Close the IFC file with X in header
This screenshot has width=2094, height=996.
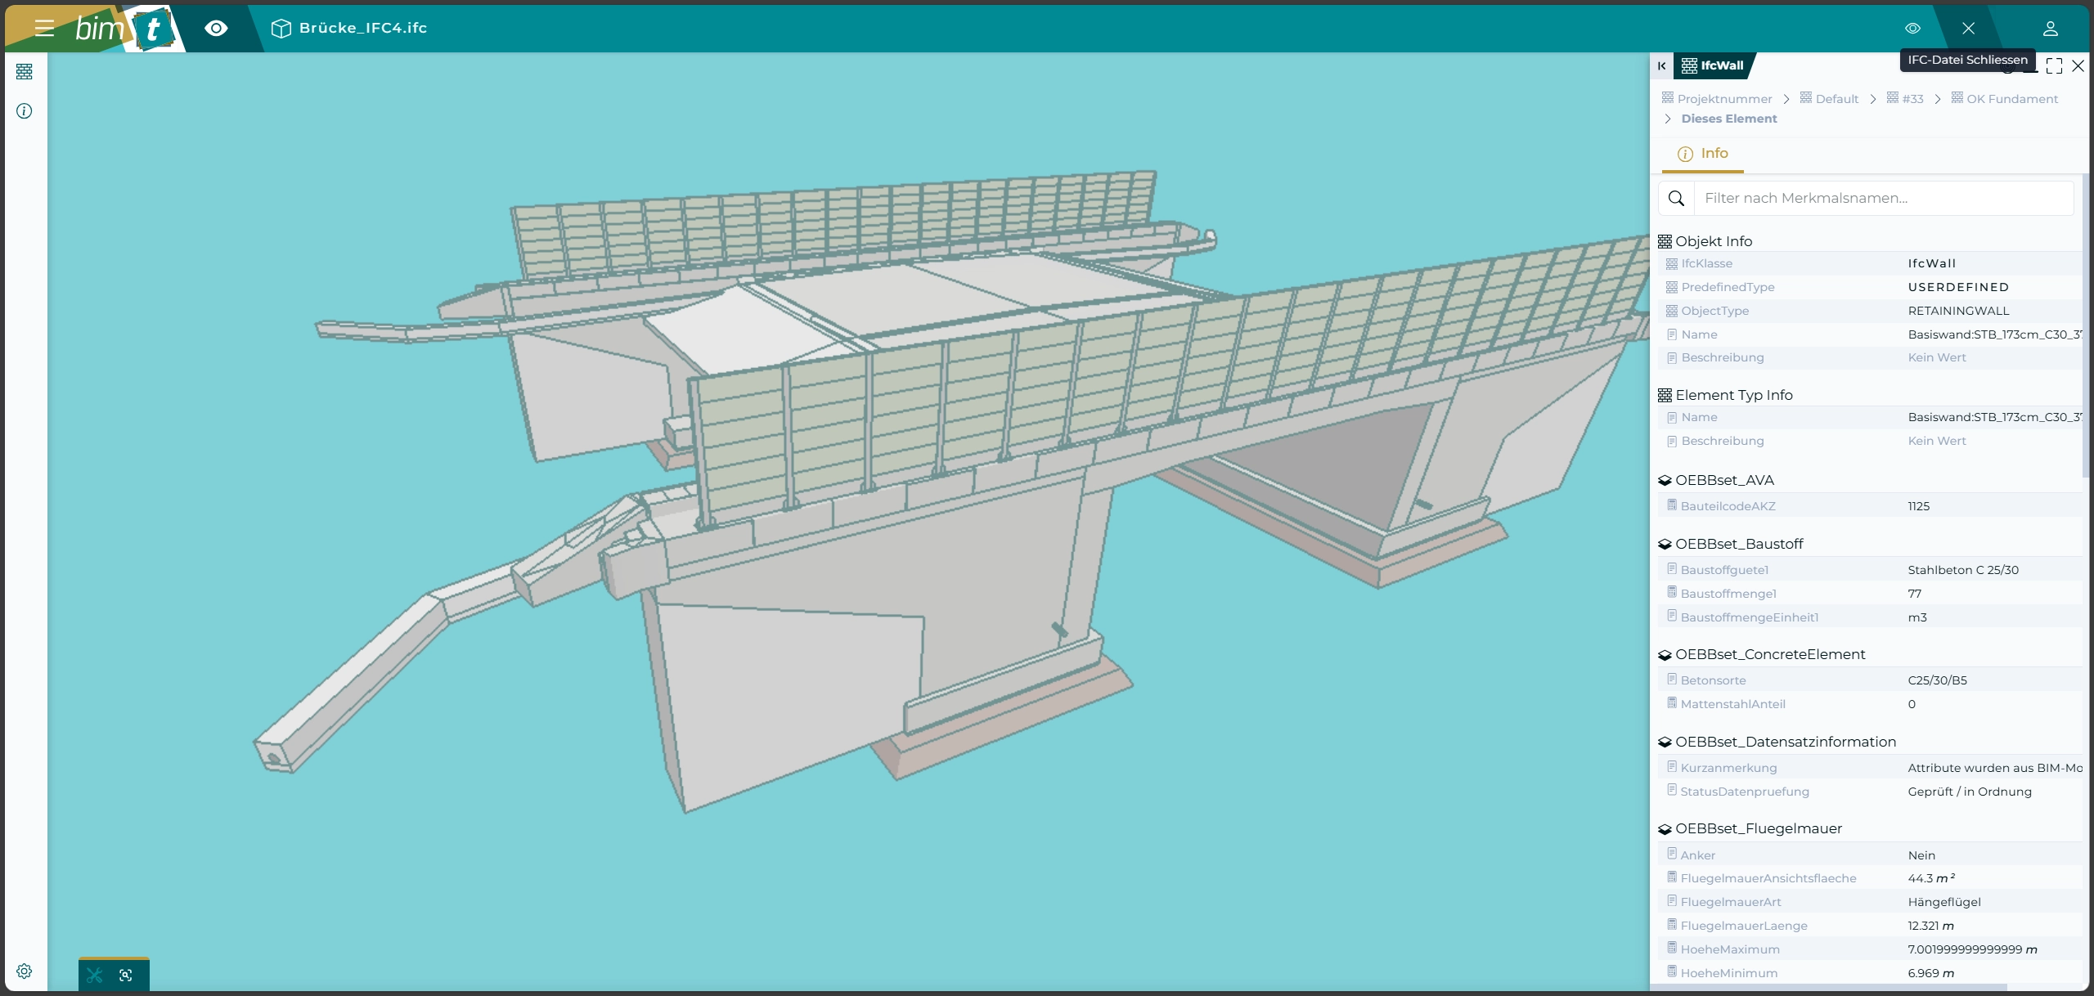1968,29
